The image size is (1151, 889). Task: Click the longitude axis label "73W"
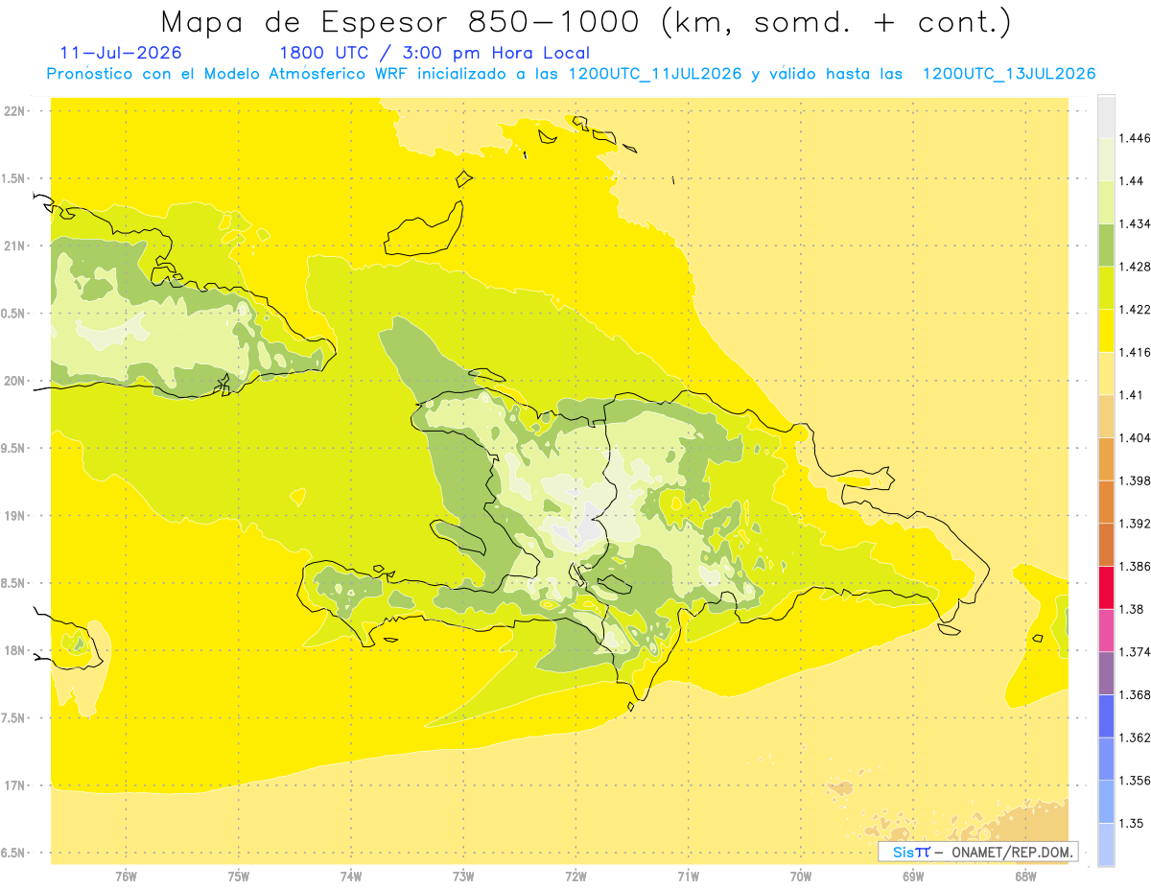463,876
